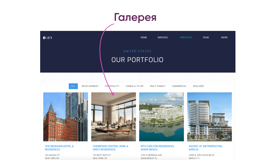Click The Beekman Hotel & Residences title
Image resolution: width=277 pixels, height=166 pixels.
tap(59, 148)
